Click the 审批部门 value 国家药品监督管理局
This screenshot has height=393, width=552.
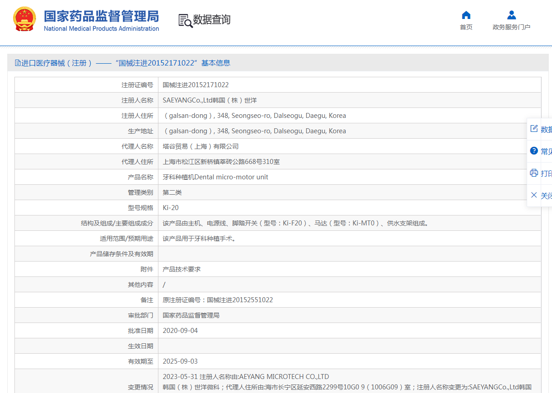[191, 315]
